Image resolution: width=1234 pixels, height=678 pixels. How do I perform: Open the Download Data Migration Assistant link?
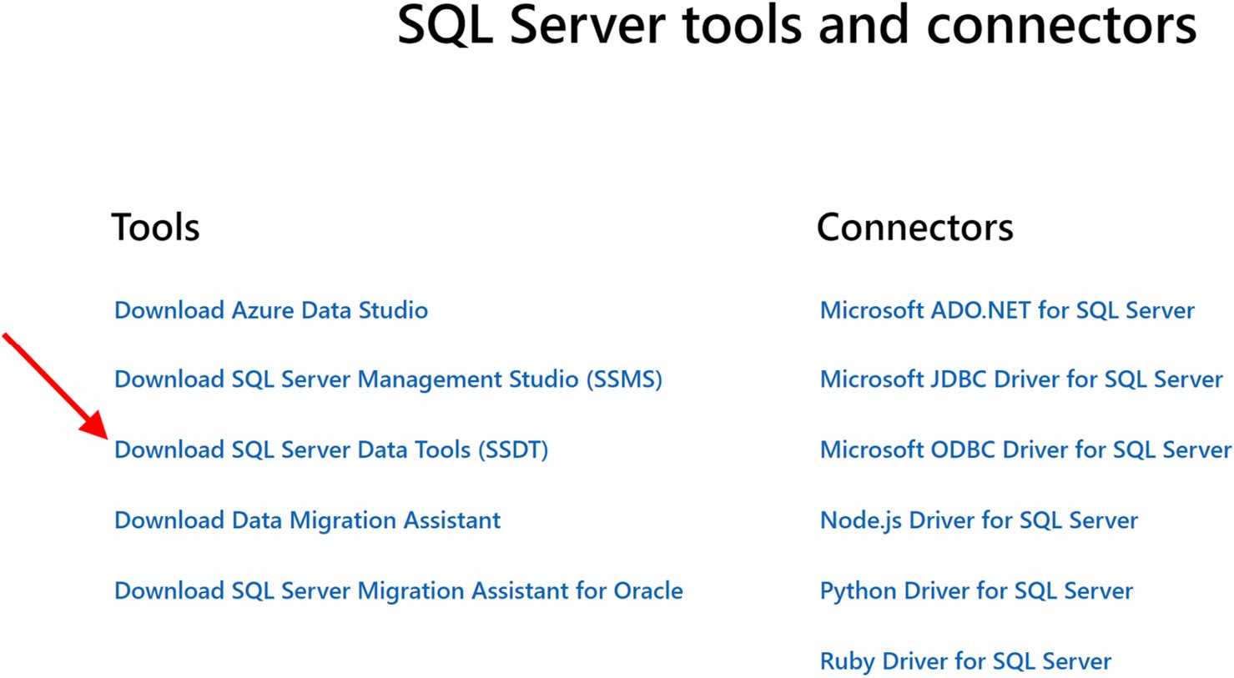307,520
